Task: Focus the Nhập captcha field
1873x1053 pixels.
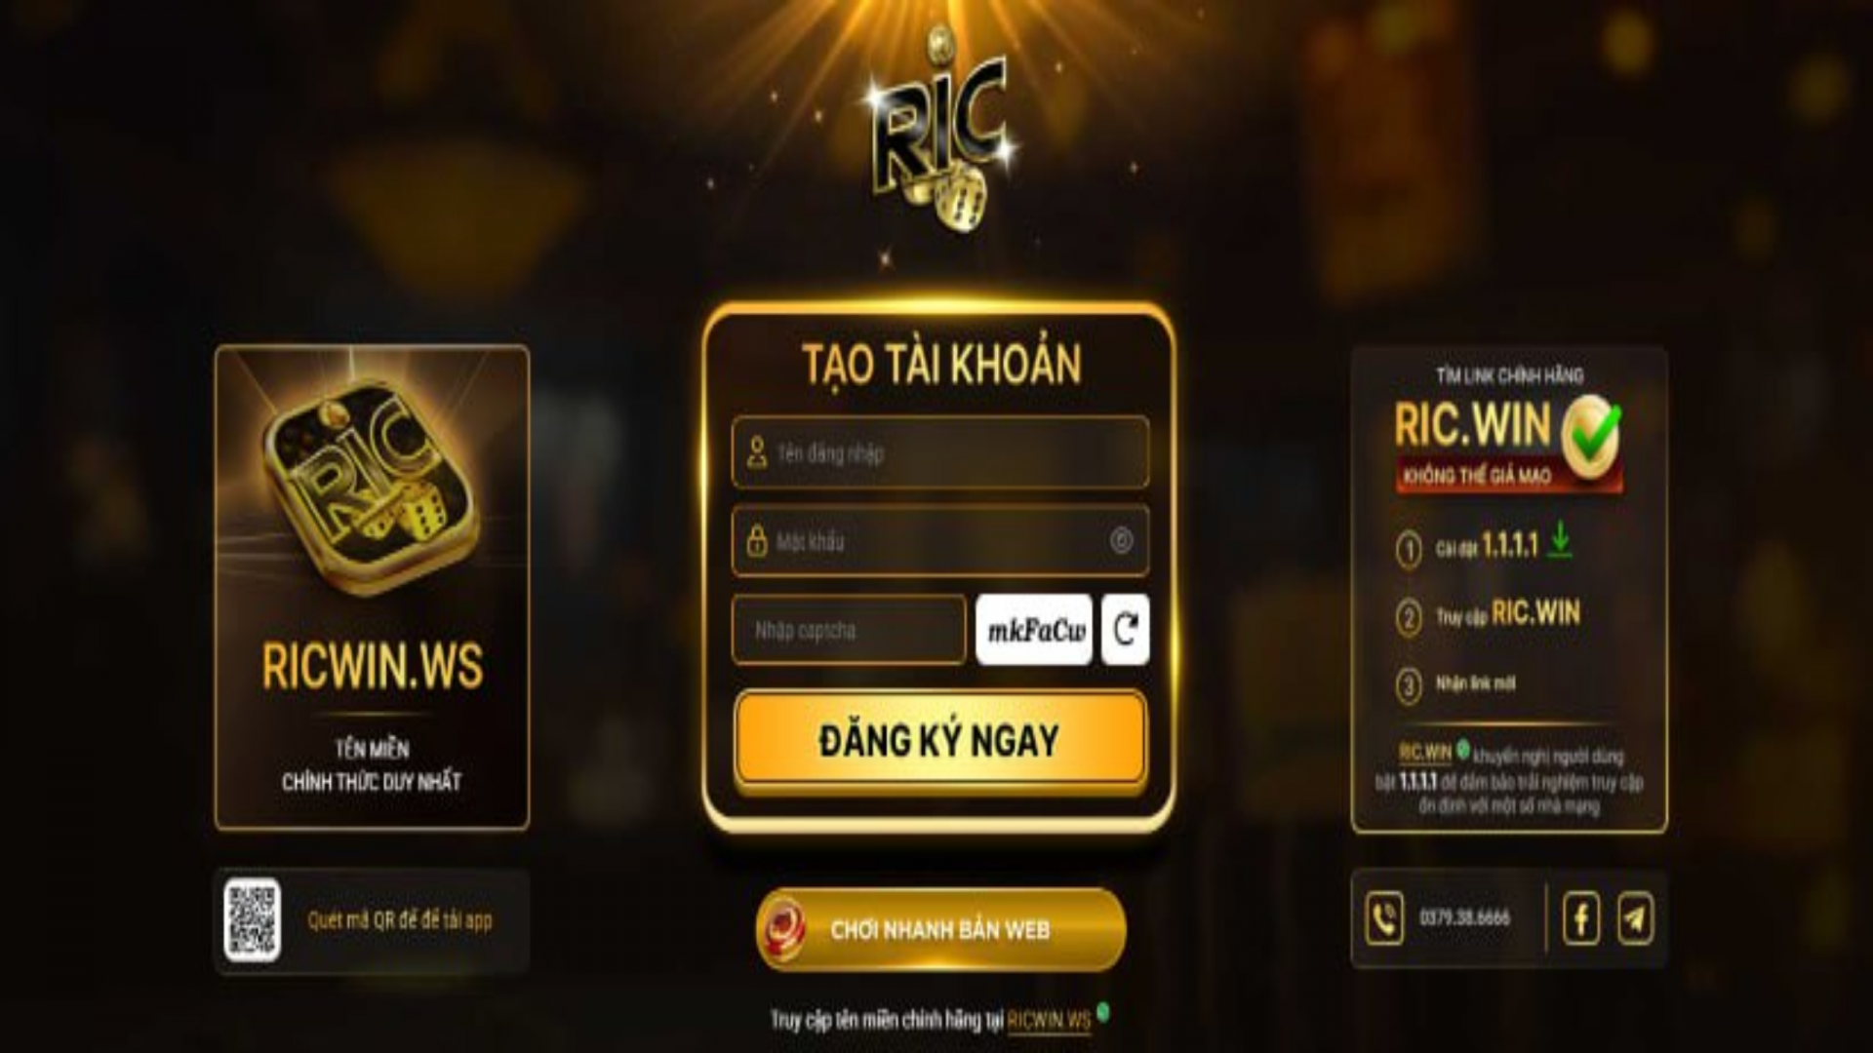Action: click(849, 630)
